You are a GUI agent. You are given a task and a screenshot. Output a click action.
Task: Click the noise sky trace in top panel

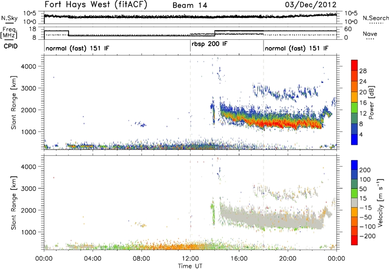(190, 17)
